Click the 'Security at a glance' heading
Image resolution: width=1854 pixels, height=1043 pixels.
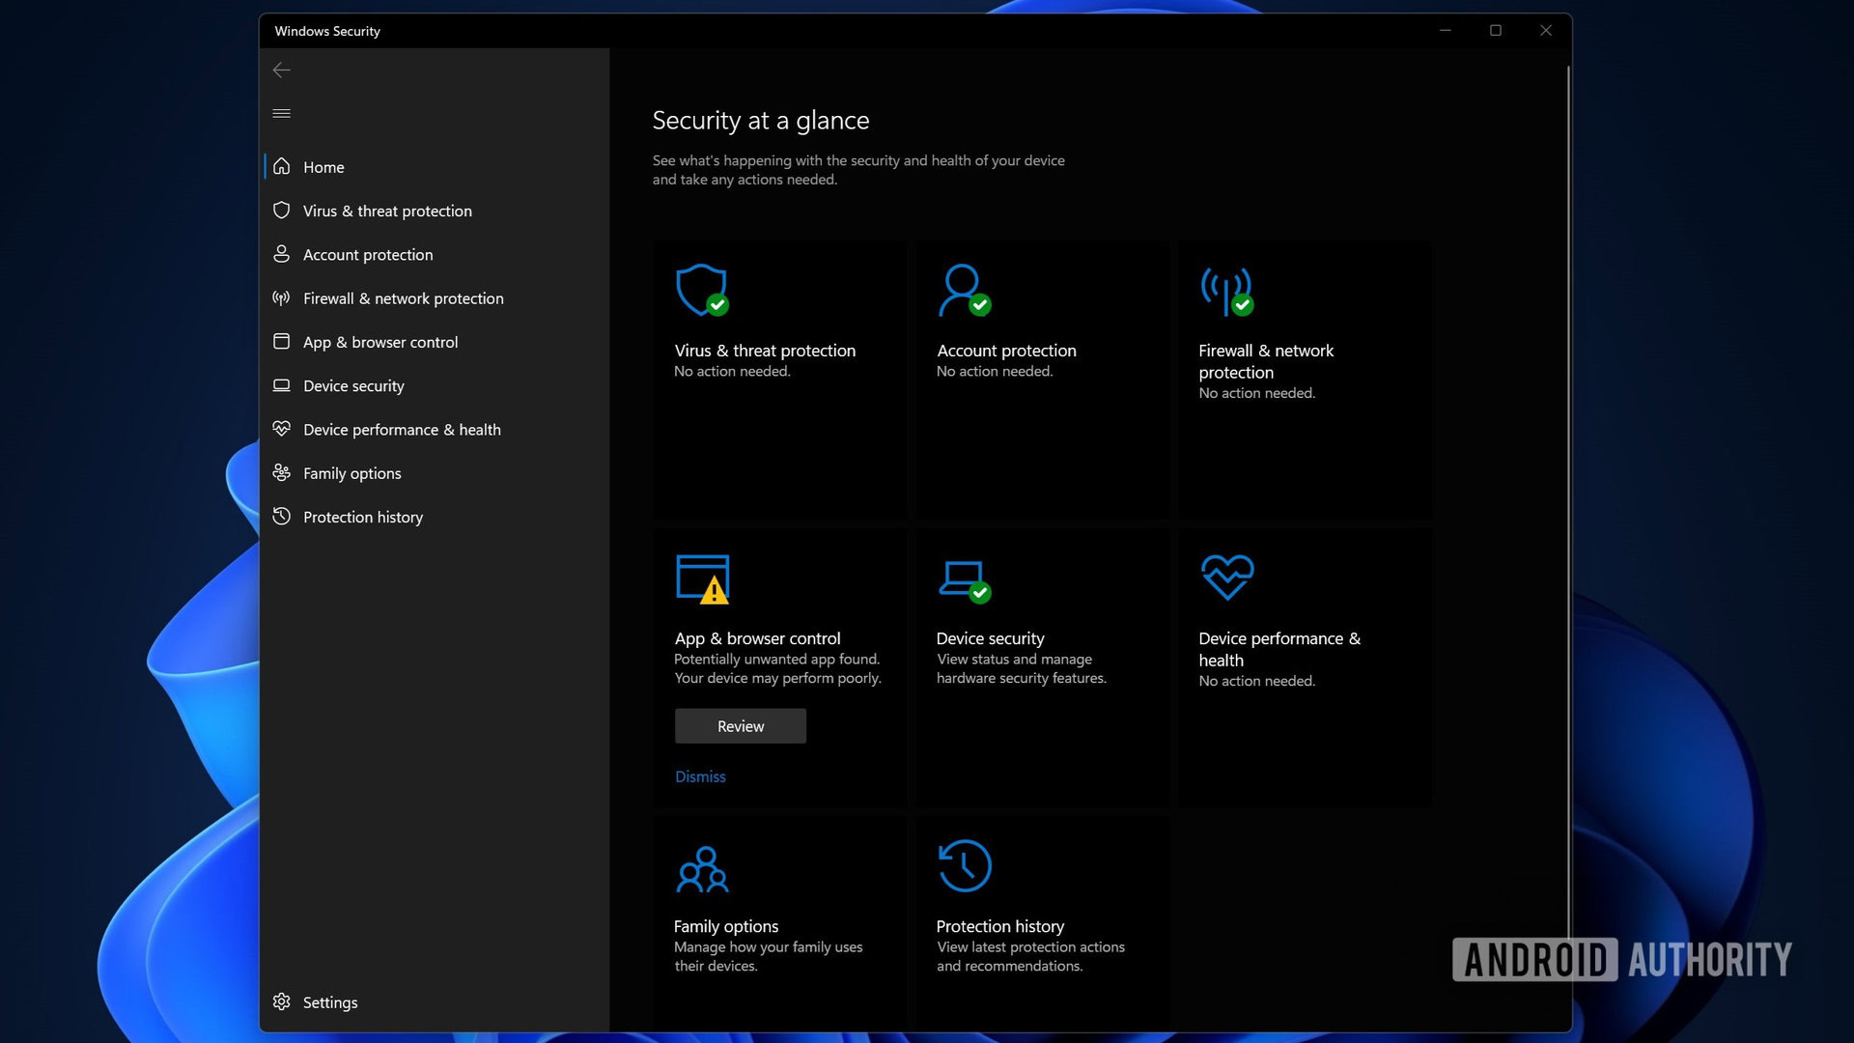[760, 121]
